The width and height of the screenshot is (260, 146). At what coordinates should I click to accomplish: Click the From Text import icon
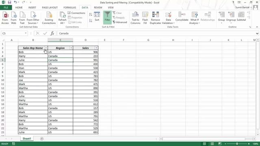tap(22, 18)
